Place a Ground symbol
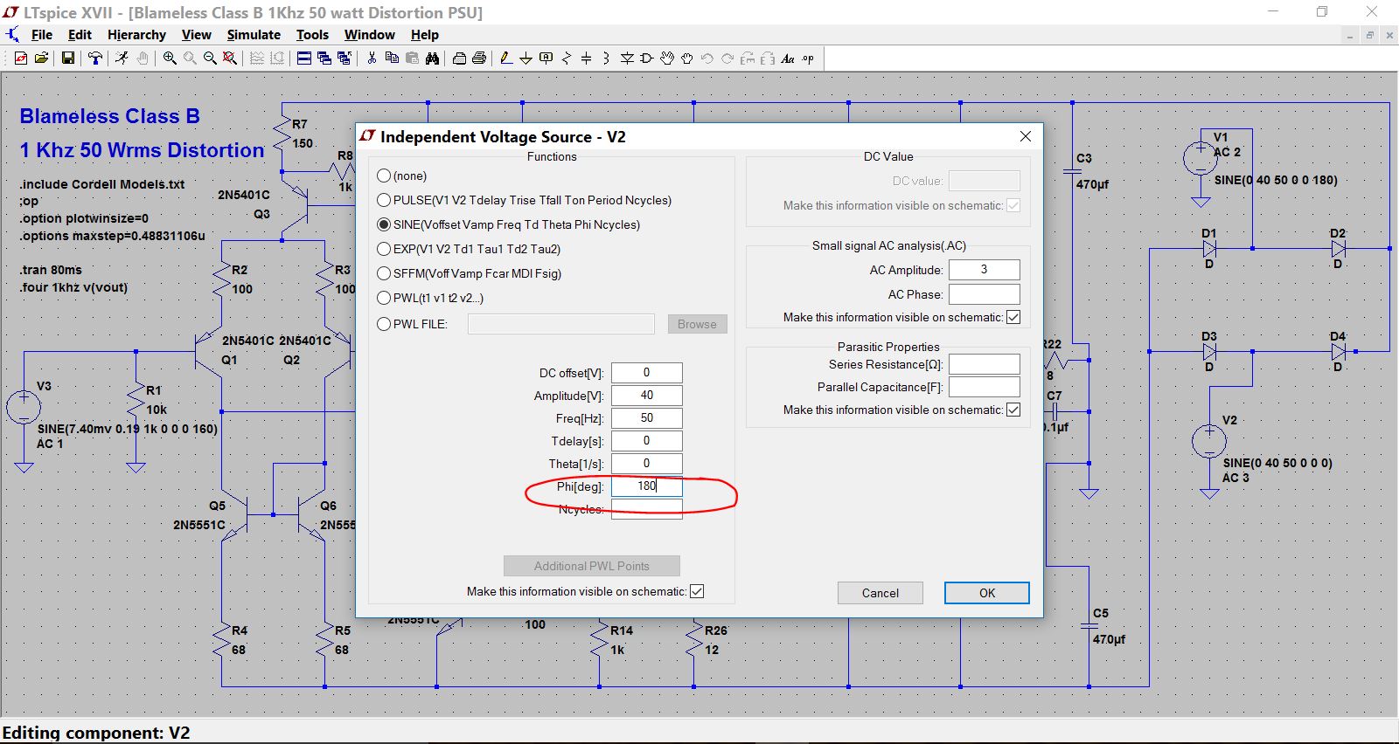The height and width of the screenshot is (744, 1399). click(x=525, y=59)
